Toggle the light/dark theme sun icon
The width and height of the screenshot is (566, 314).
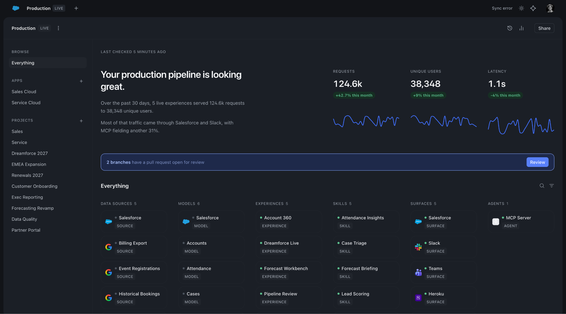pos(521,8)
